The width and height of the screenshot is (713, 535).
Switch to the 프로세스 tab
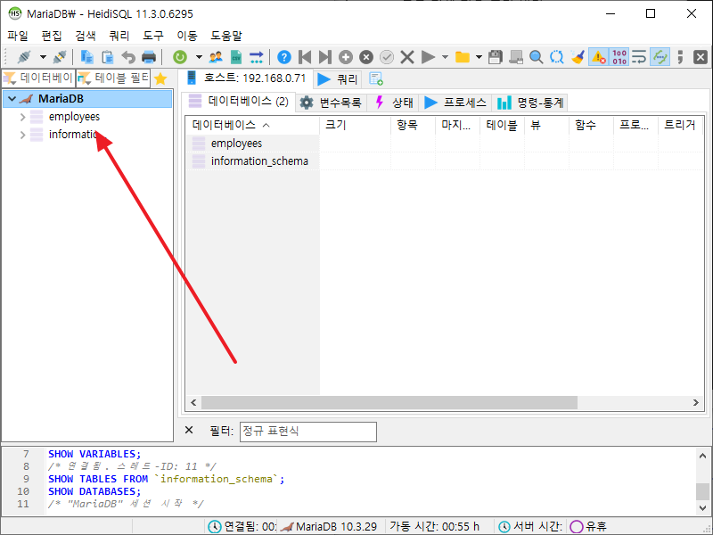455,103
